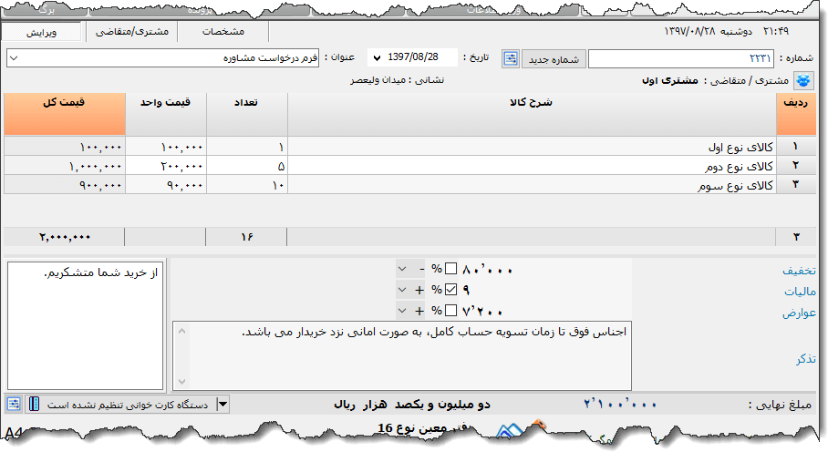
Task: Click the final amount ۲٬۱۰۰٬۰۰۰
Action: click(620, 405)
